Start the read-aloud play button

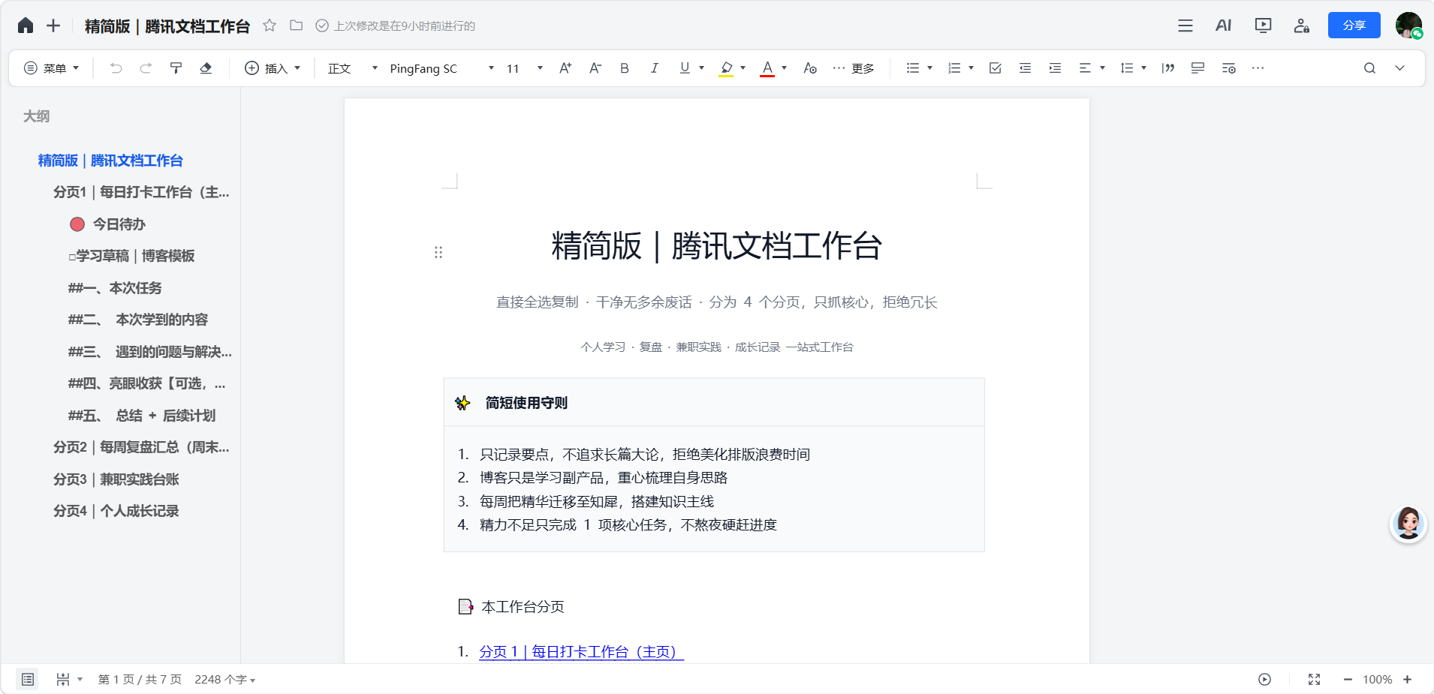point(1265,679)
